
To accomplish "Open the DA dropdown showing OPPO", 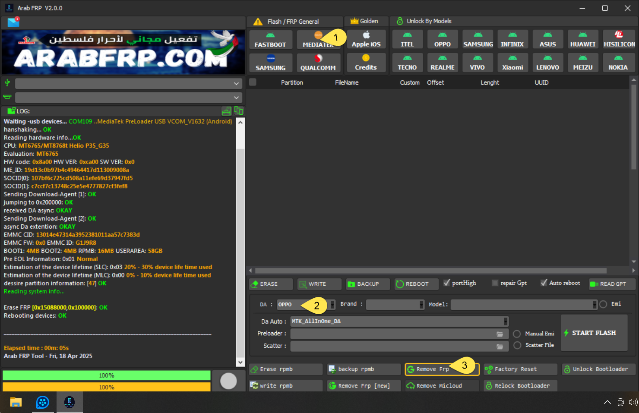I will (306, 305).
